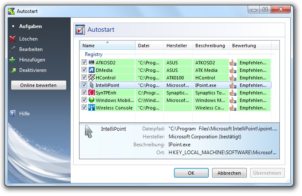Image resolution: width=302 pixels, height=196 pixels.
Task: Click the large cursor icon in details pane
Action: tap(89, 131)
